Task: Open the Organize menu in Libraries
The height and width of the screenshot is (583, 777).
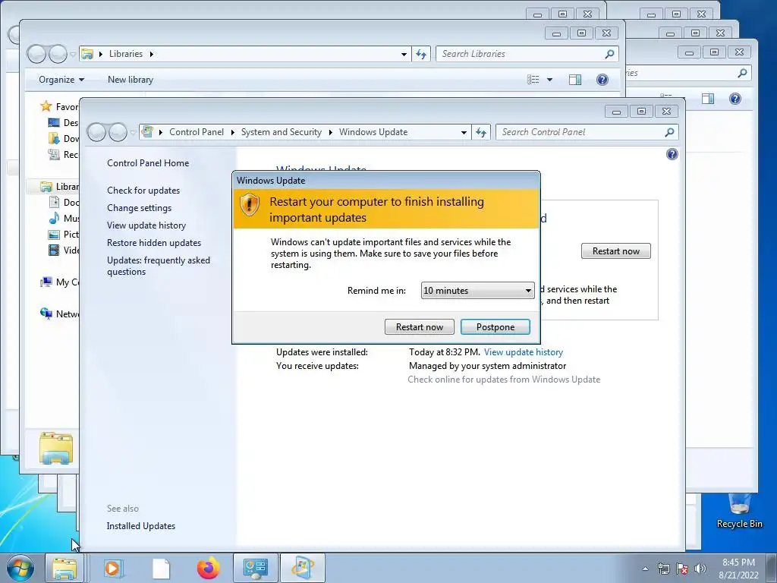Action: pos(61,79)
